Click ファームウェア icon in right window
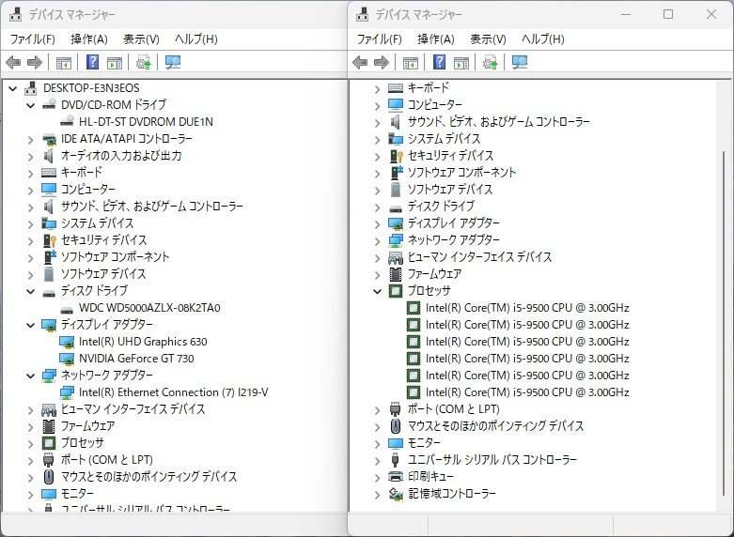Screen dimensions: 734x537 [x=396, y=274]
